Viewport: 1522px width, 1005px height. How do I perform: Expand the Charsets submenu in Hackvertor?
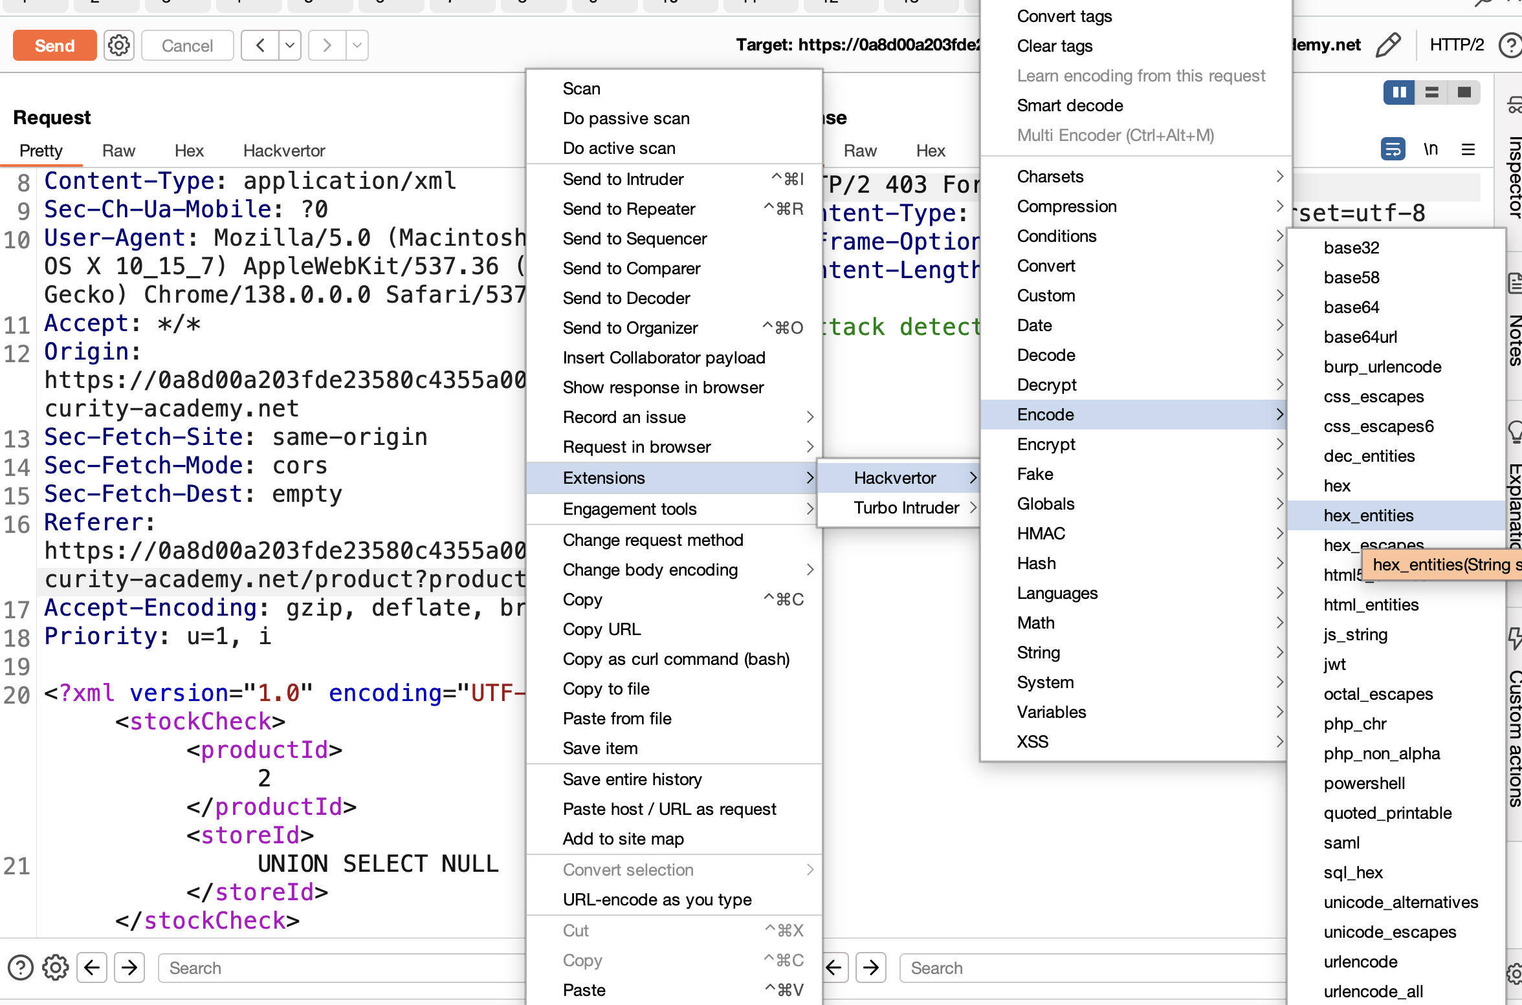1134,177
